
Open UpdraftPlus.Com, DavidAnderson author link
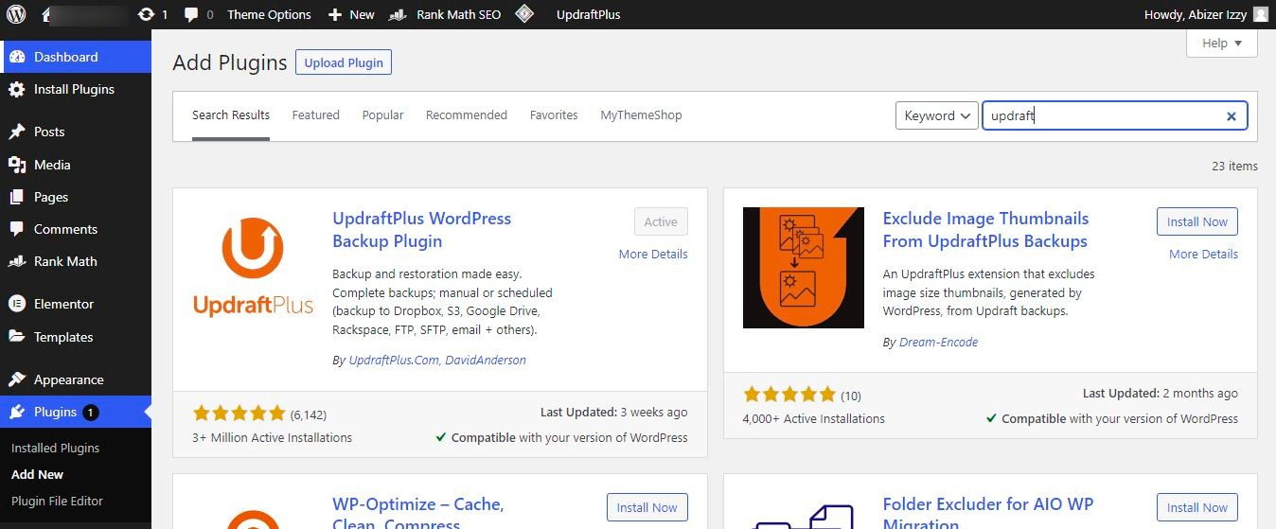pyautogui.click(x=437, y=361)
